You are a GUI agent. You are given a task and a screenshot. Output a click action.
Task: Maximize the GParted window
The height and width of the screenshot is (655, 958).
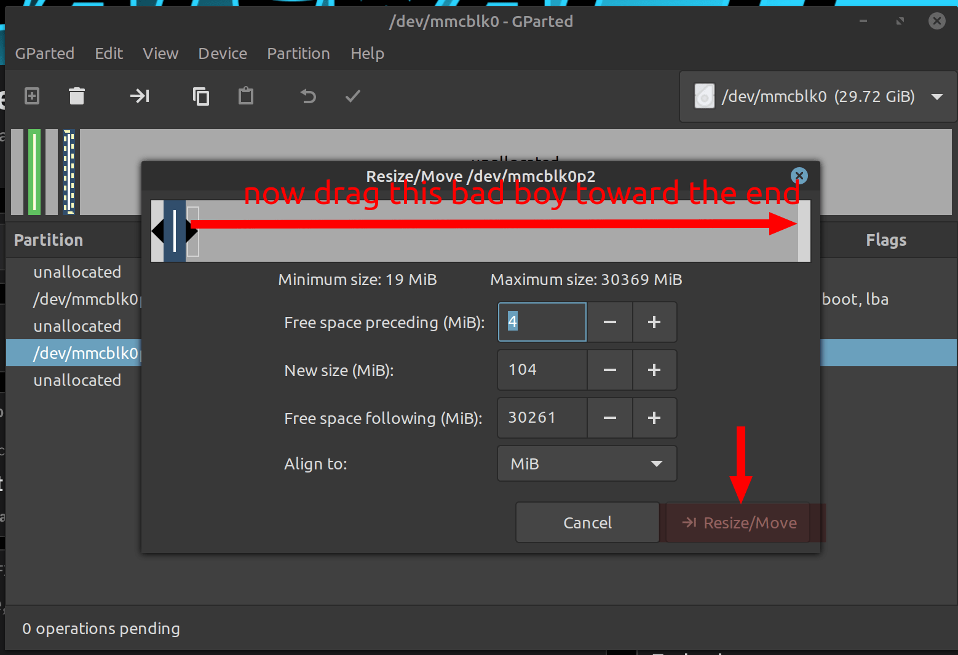click(x=900, y=21)
